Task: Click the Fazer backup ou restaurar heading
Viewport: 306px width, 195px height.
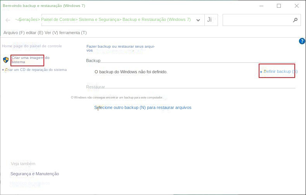Action: click(x=121, y=48)
